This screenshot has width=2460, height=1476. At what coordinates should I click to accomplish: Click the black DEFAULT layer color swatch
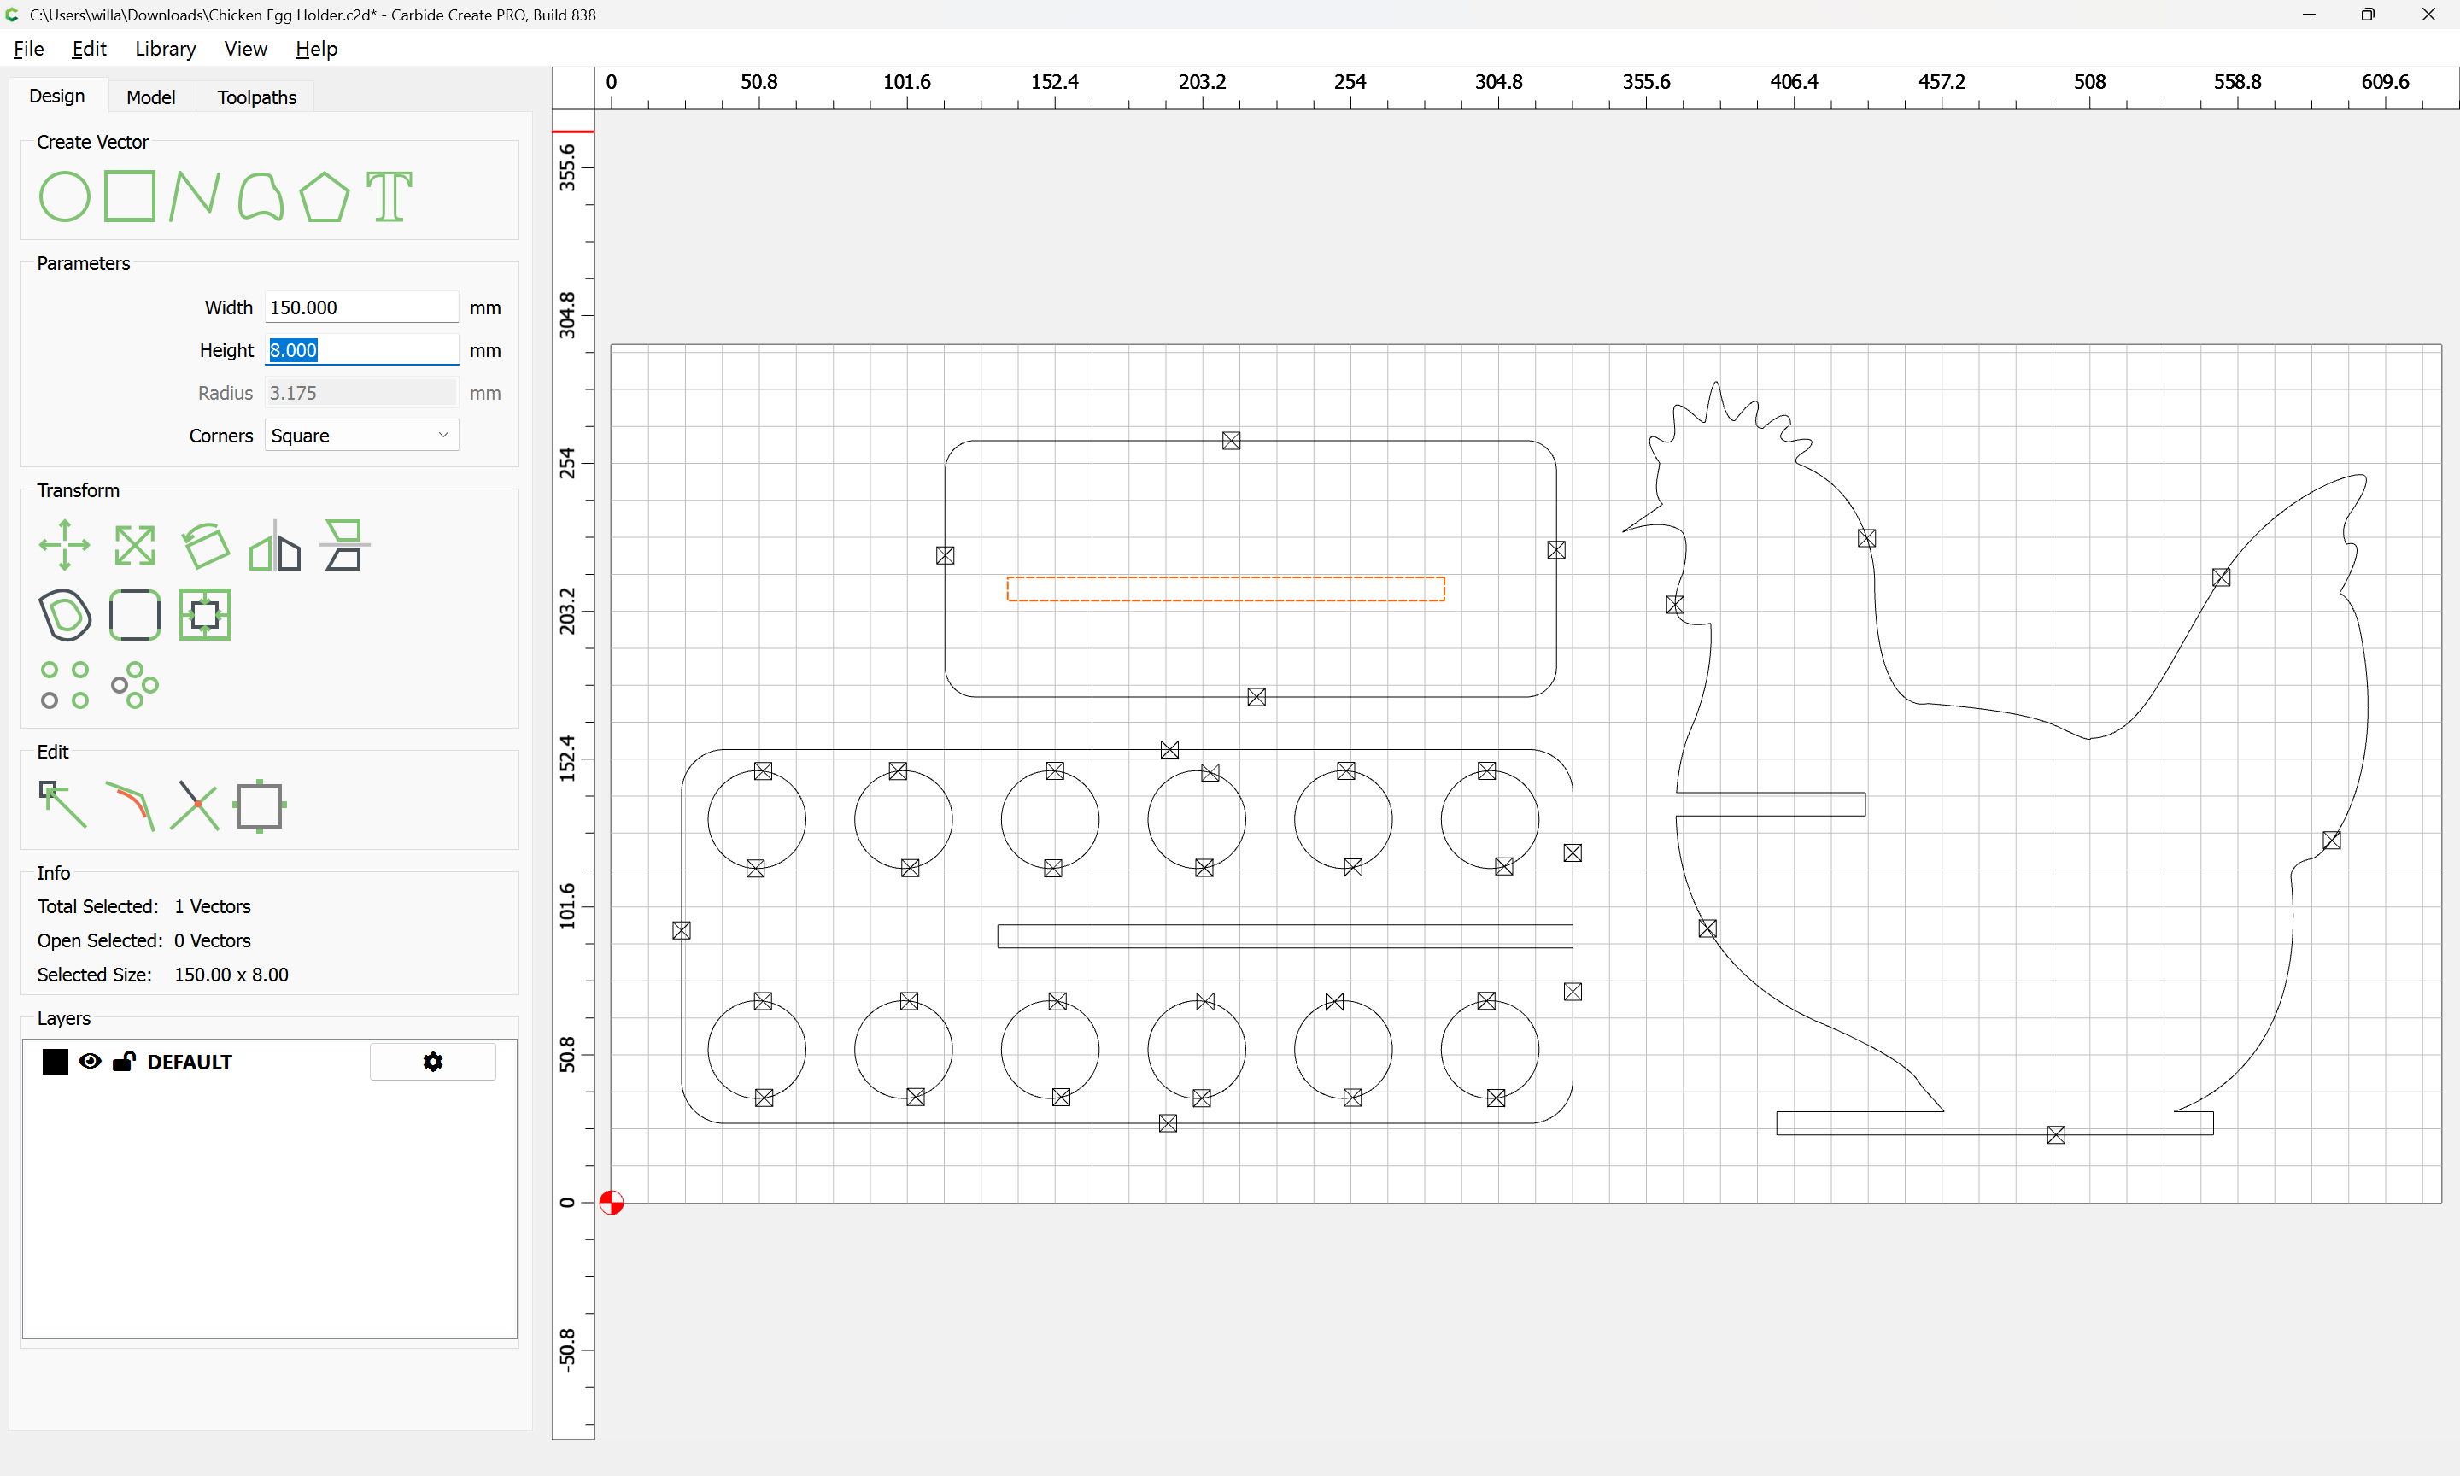click(x=56, y=1061)
